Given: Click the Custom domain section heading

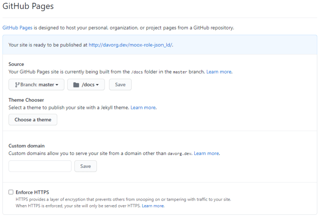Looking at the screenshot, I should coord(27,146).
